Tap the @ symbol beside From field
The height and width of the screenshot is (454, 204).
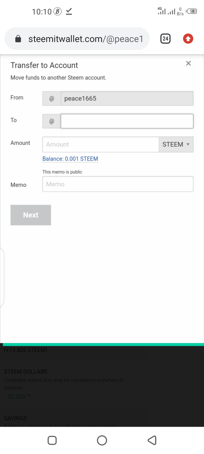[x=52, y=98]
